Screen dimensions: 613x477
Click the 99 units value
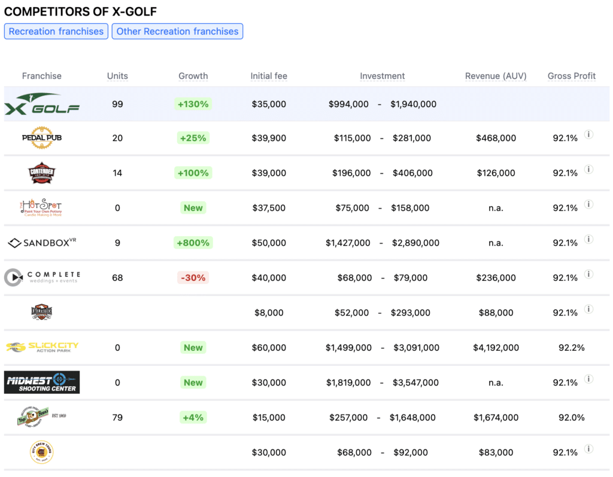tap(117, 104)
